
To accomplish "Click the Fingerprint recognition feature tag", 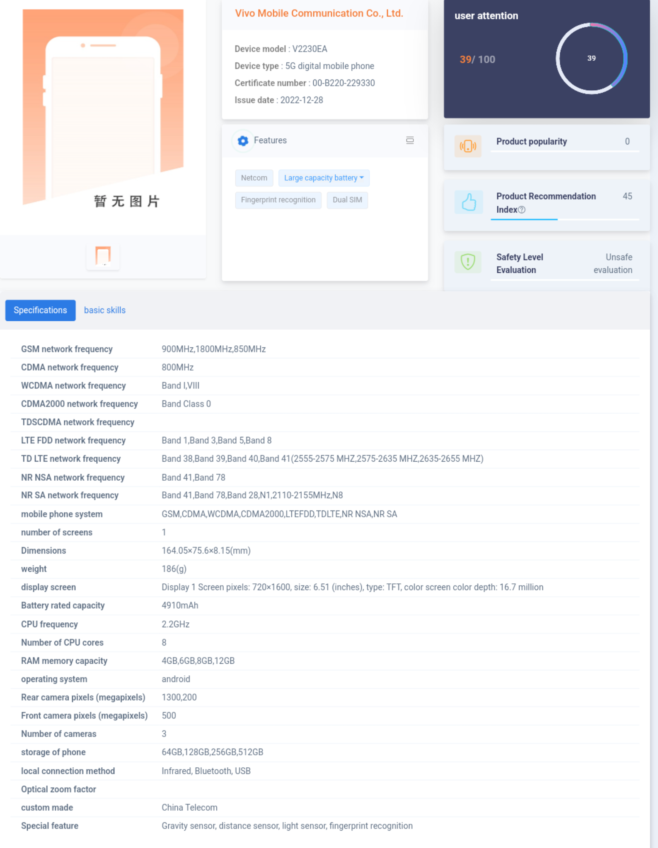I will click(278, 200).
